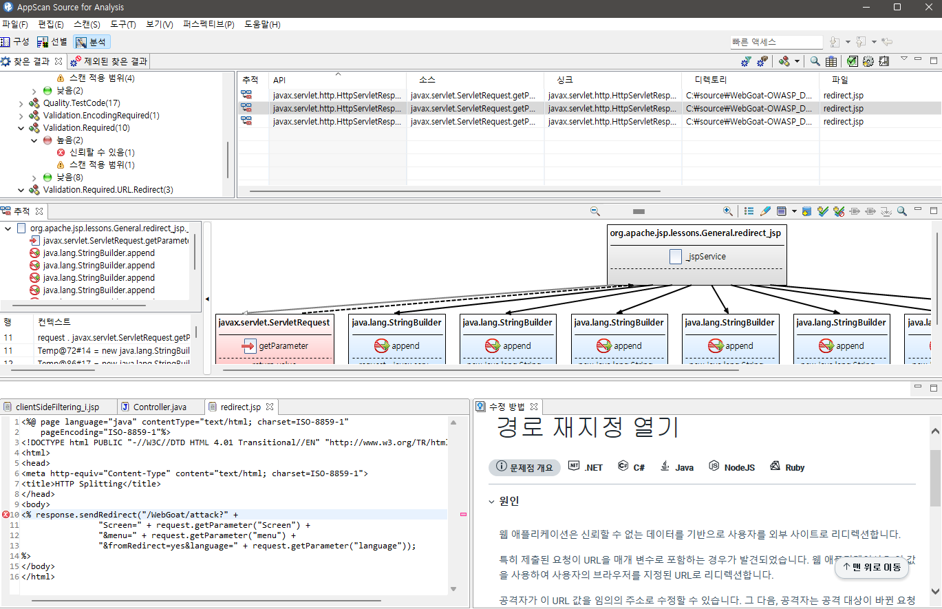Click the pencil edit icon in trace toolbar
This screenshot has width=942, height=609.
click(765, 211)
